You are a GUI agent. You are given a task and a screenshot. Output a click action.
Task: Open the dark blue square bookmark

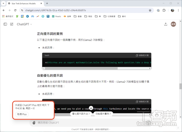pyautogui.click(x=48, y=16)
